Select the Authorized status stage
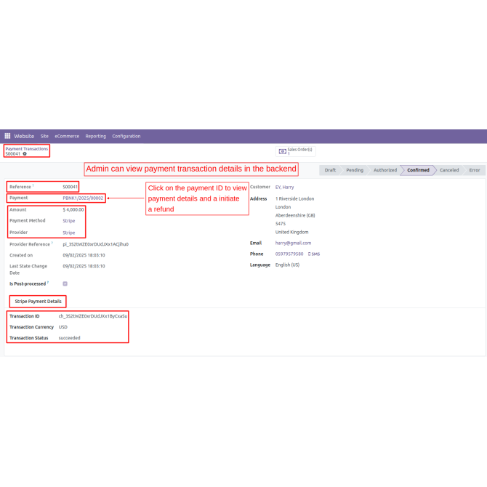This screenshot has height=487, width=487. [385, 170]
